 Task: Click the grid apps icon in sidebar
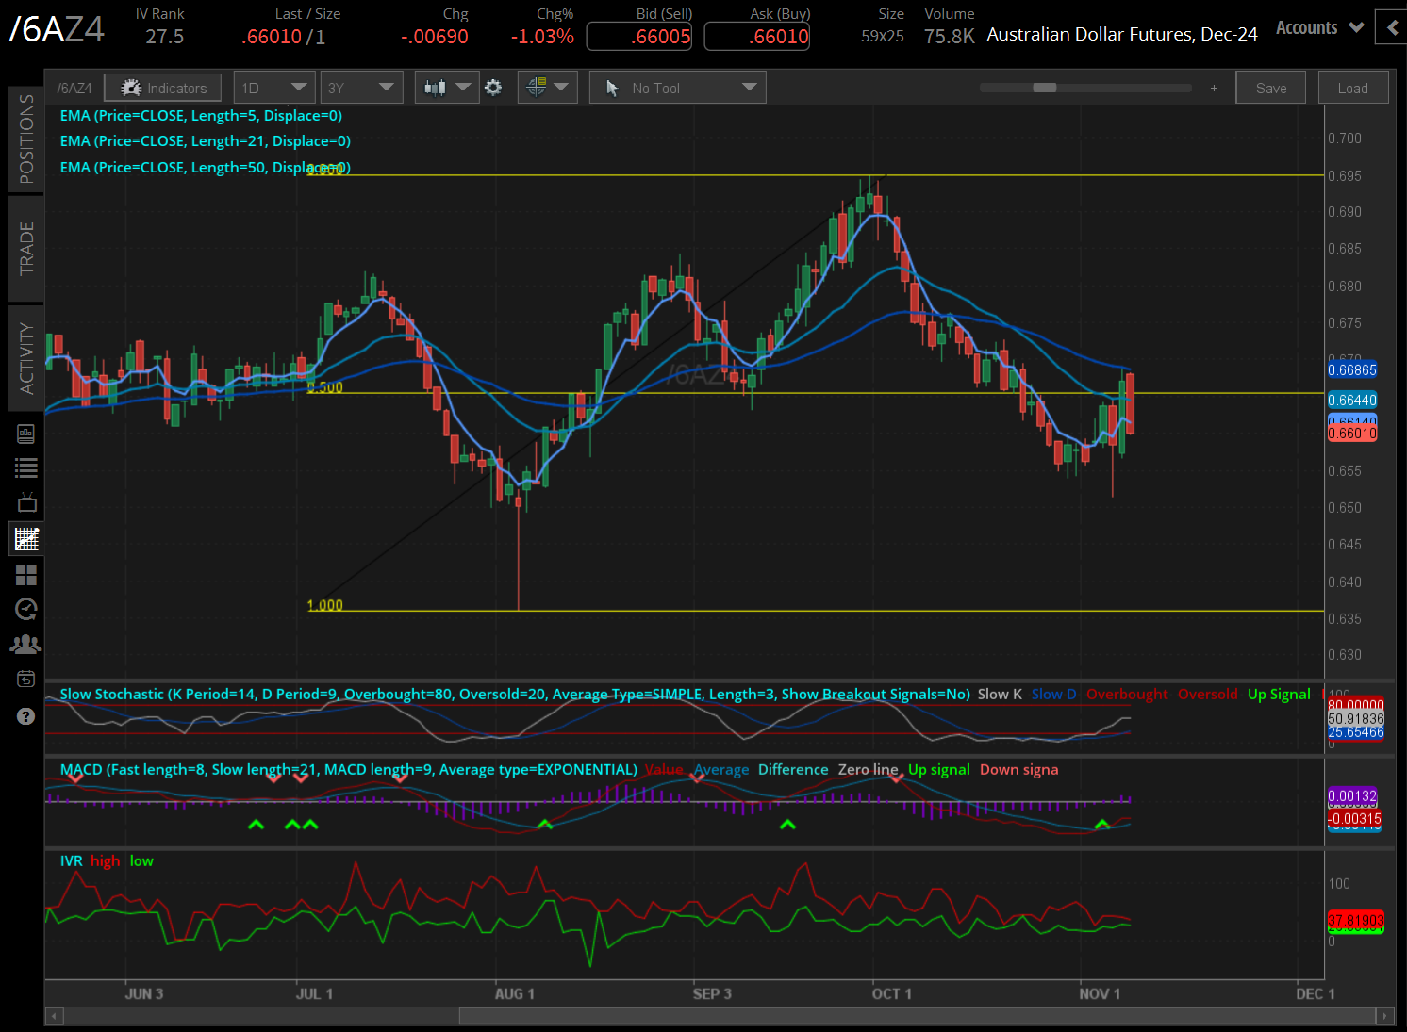[x=25, y=575]
